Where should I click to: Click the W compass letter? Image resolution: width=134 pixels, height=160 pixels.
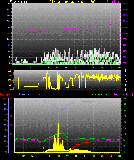click(127, 76)
